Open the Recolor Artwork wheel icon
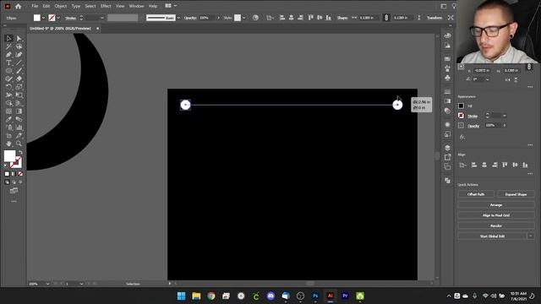Image resolution: width=541 pixels, height=304 pixels. tap(255, 18)
